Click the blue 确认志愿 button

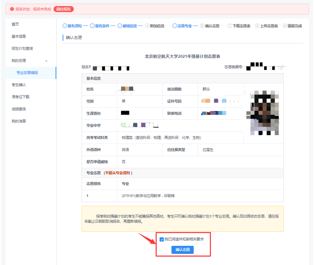tap(183, 250)
